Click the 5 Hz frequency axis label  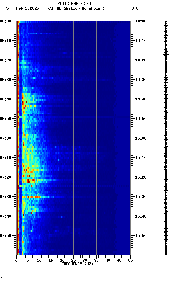(x=28, y=261)
